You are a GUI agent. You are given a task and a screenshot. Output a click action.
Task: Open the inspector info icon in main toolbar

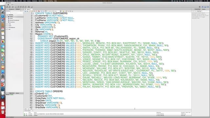click(x=13, y=7)
